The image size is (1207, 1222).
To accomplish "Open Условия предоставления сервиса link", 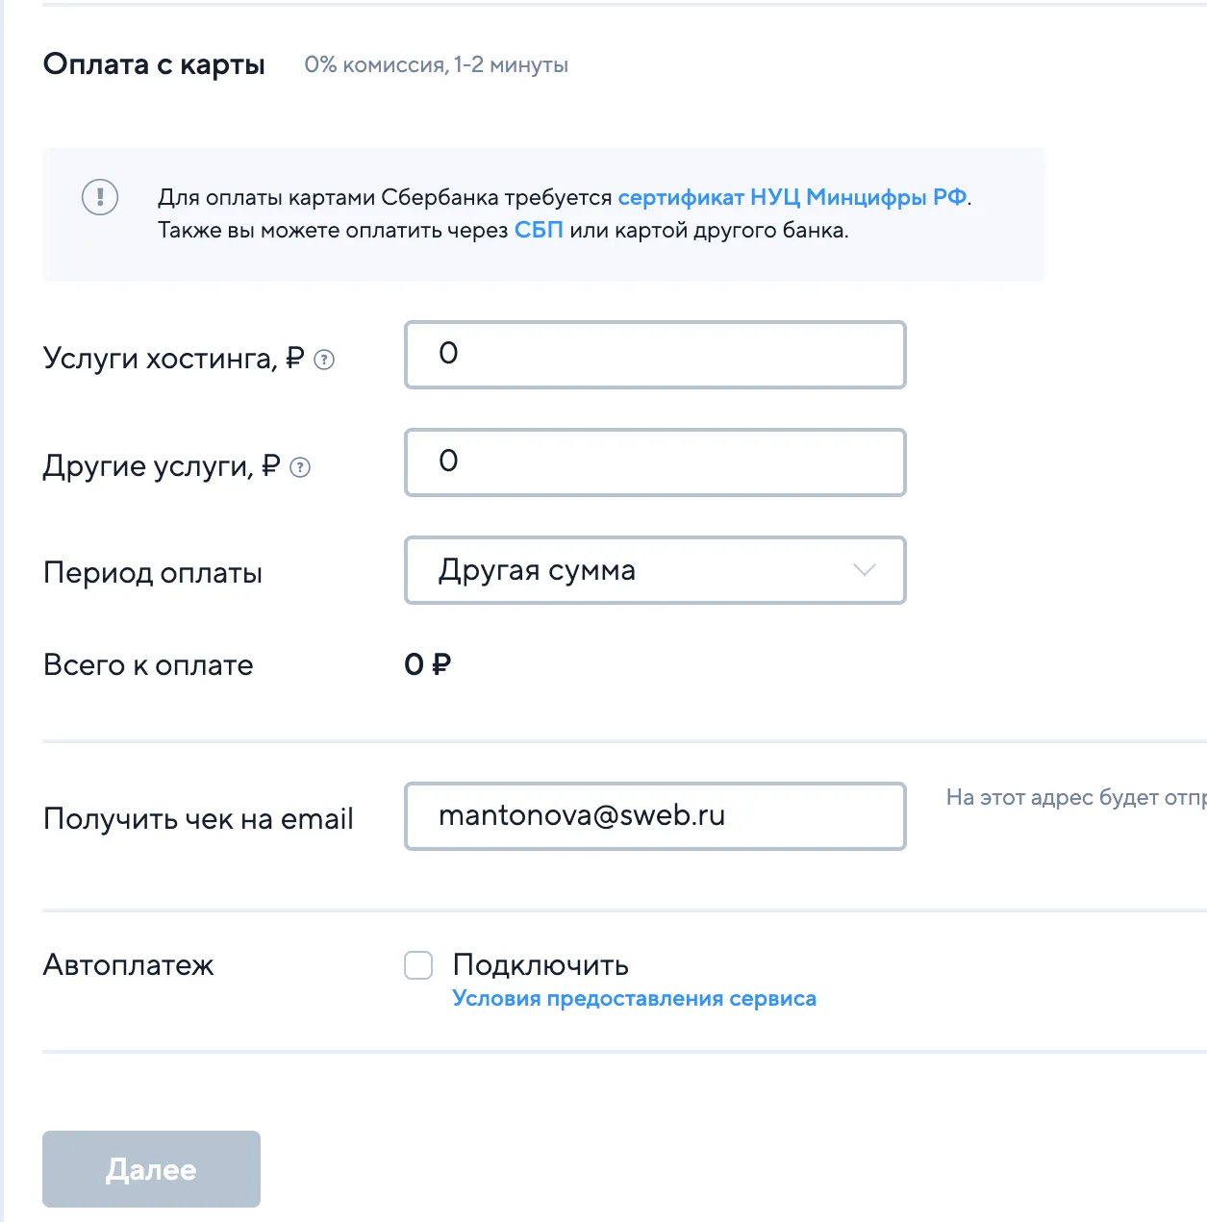I will [634, 999].
